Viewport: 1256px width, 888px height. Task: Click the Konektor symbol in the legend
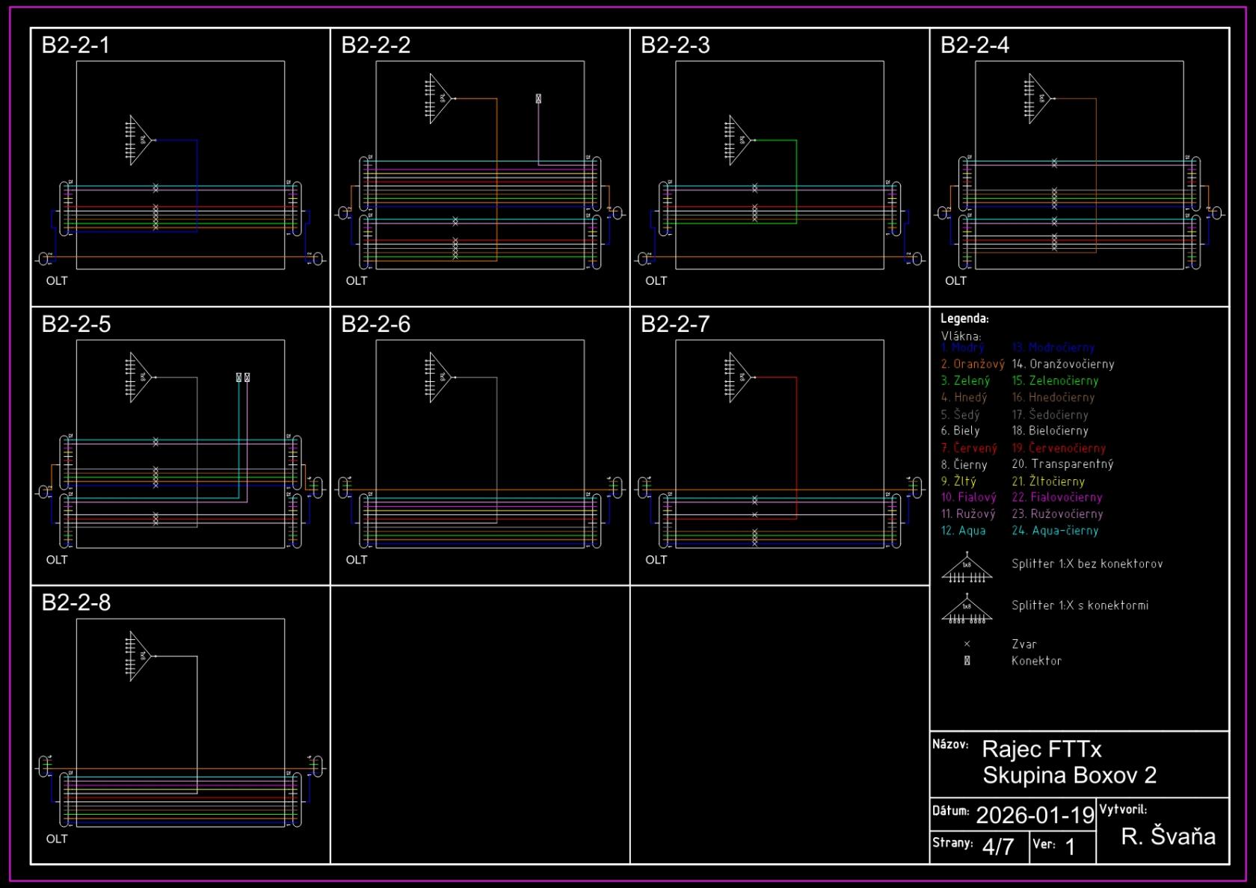click(967, 661)
